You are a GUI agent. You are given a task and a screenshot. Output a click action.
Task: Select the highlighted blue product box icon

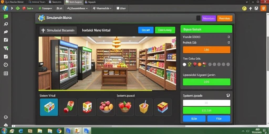point(49,107)
